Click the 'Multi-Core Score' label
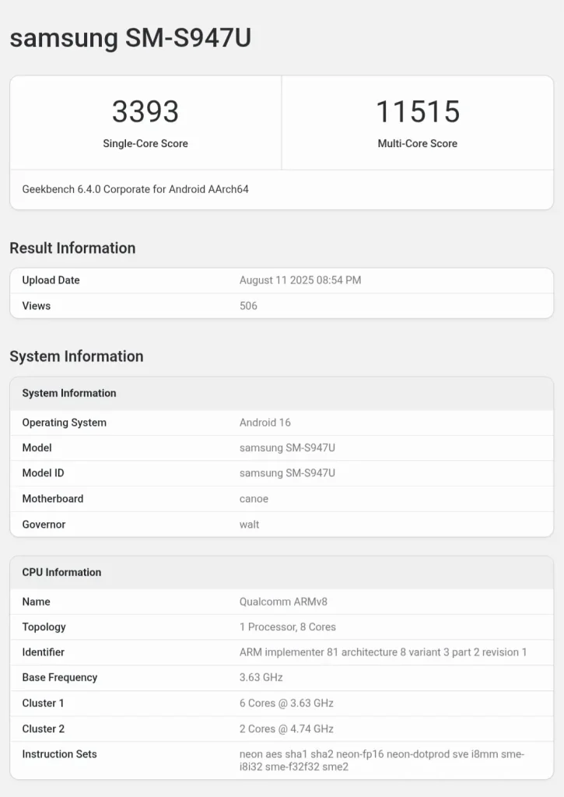 click(x=418, y=143)
